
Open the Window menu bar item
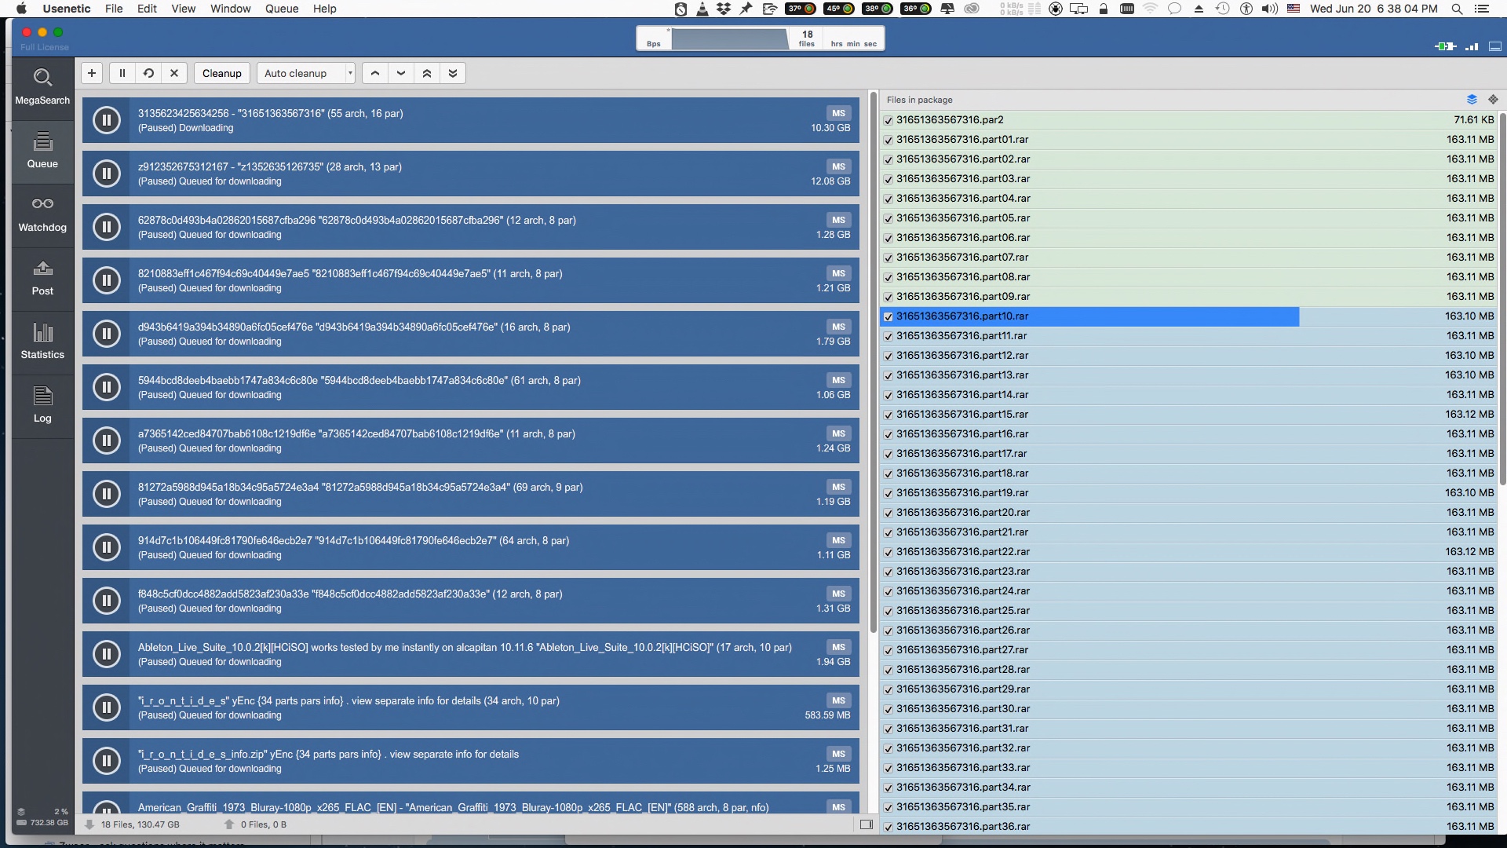tap(231, 9)
